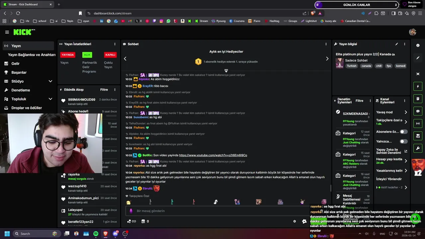Open Yayın in left navigation
425x239 pixels.
28,46
